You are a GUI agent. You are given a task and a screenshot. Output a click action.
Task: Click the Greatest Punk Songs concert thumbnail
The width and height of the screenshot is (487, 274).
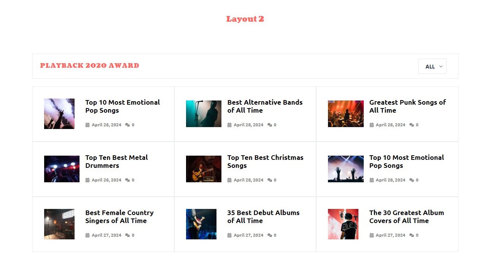pyautogui.click(x=345, y=114)
